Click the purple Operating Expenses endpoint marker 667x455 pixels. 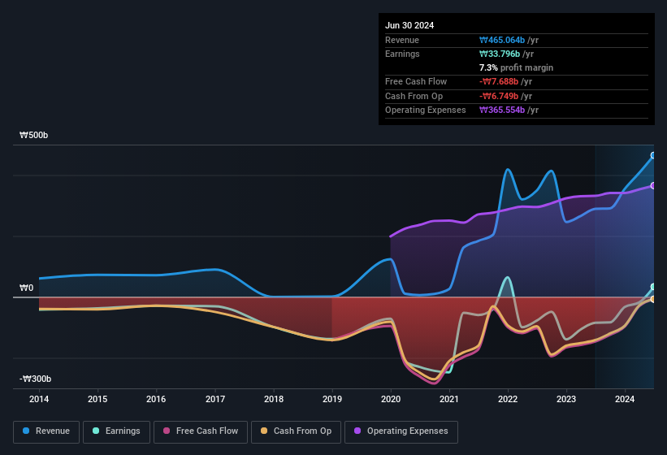coord(653,186)
